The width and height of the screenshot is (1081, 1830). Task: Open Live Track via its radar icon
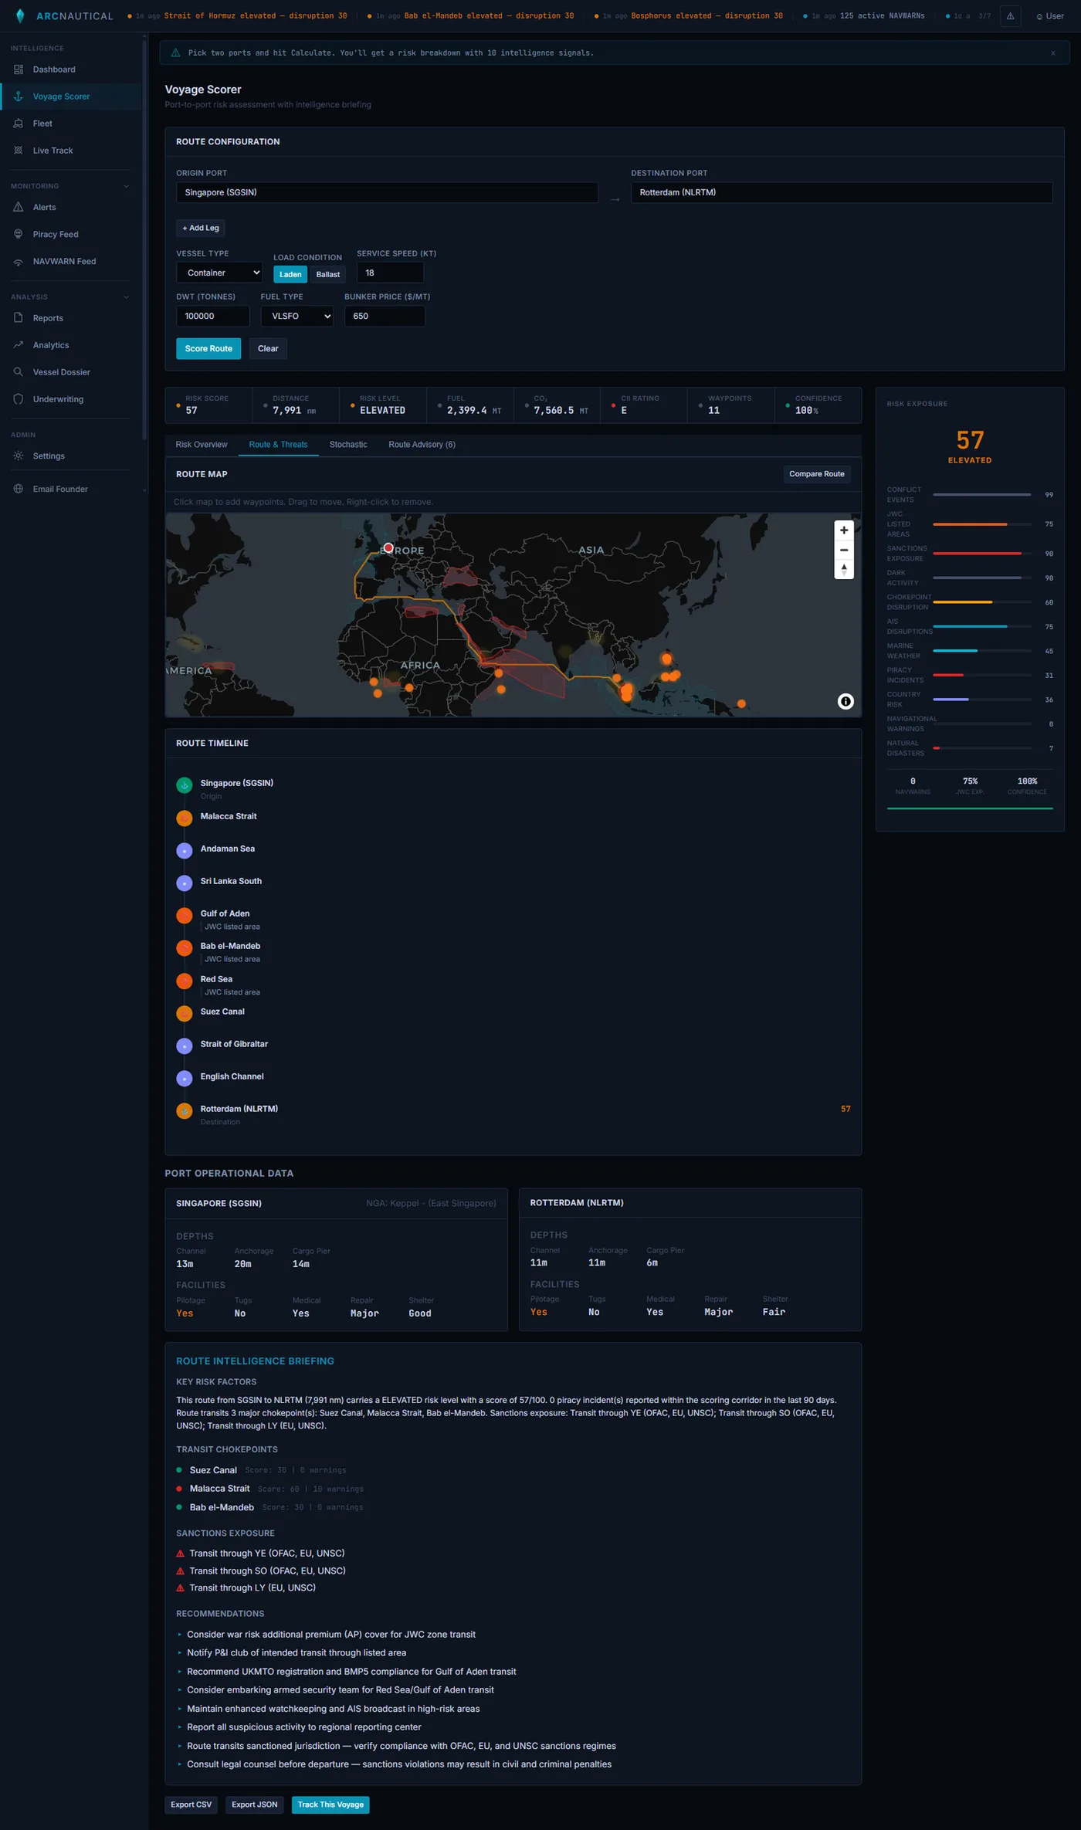(x=19, y=151)
